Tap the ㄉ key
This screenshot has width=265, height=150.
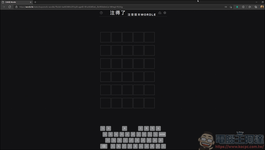[108, 128]
